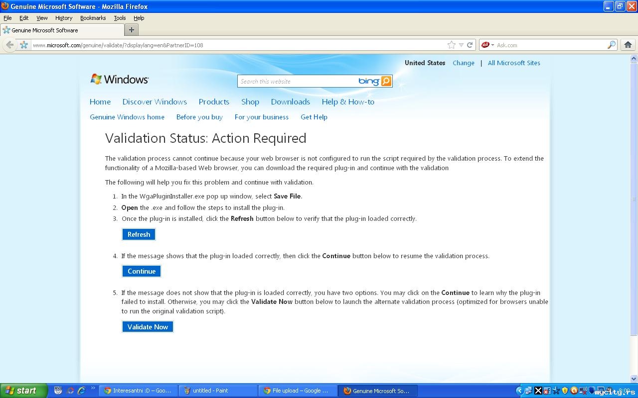Switch to the untitled - Paint taskbar window
638x398 pixels.
tap(218, 391)
